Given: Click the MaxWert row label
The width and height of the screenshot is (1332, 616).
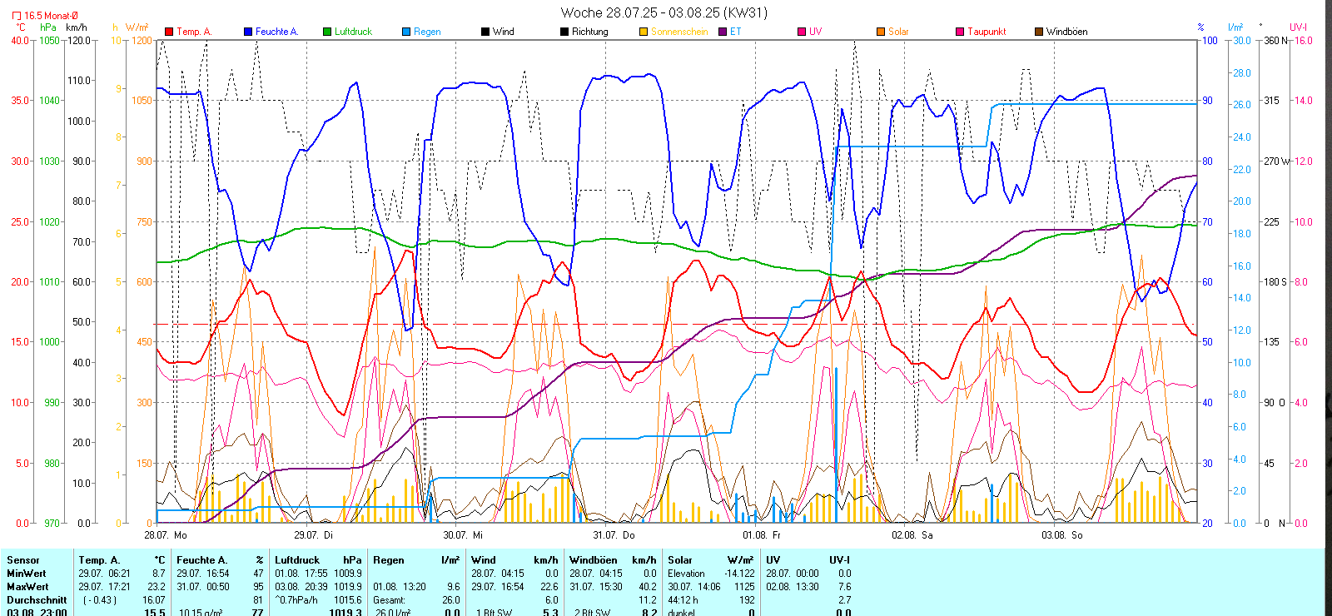Looking at the screenshot, I should pyautogui.click(x=27, y=587).
